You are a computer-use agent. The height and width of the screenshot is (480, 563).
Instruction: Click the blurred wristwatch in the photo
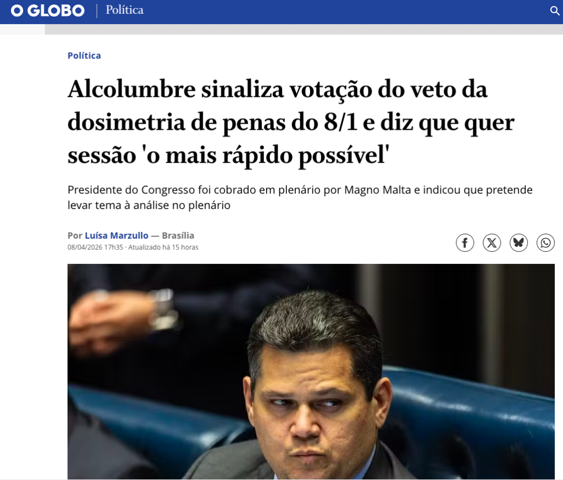pos(162,310)
